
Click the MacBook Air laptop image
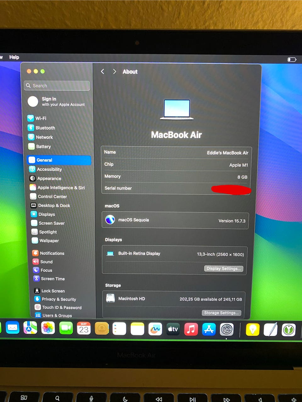176,110
